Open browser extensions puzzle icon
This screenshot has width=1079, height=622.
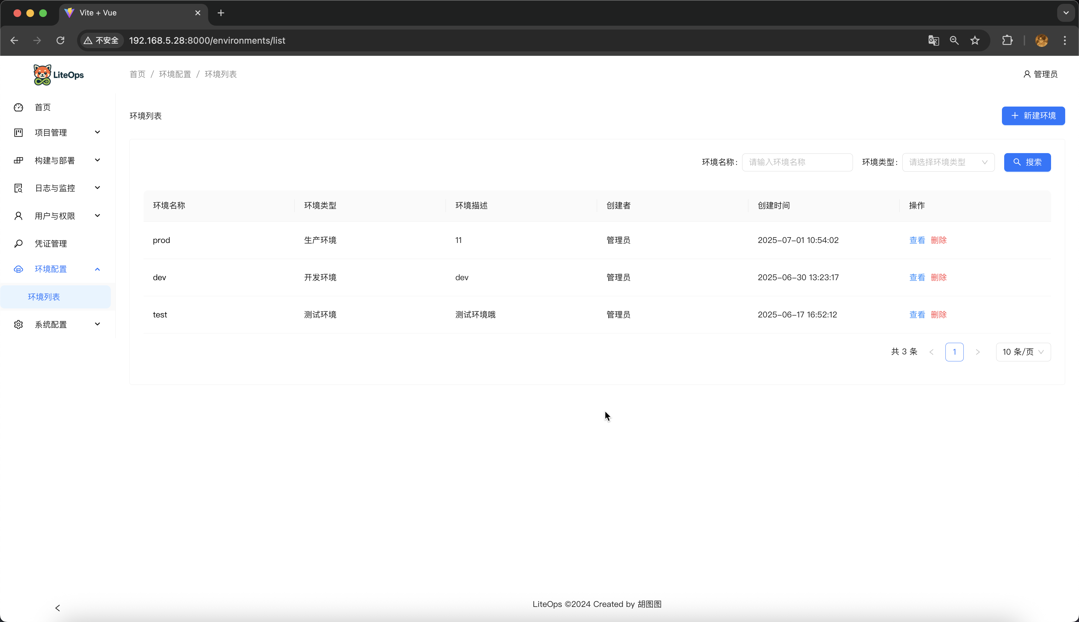[x=1007, y=40]
